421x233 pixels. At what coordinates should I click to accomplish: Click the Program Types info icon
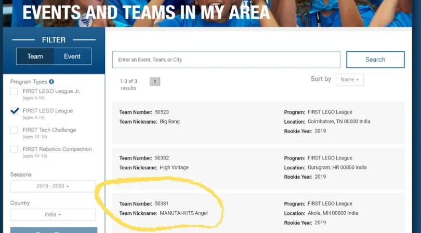coord(51,82)
